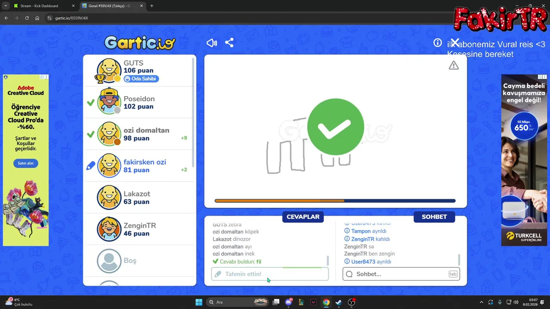Open the weather widget showing 6°C
This screenshot has width=550, height=309.
[x=19, y=302]
